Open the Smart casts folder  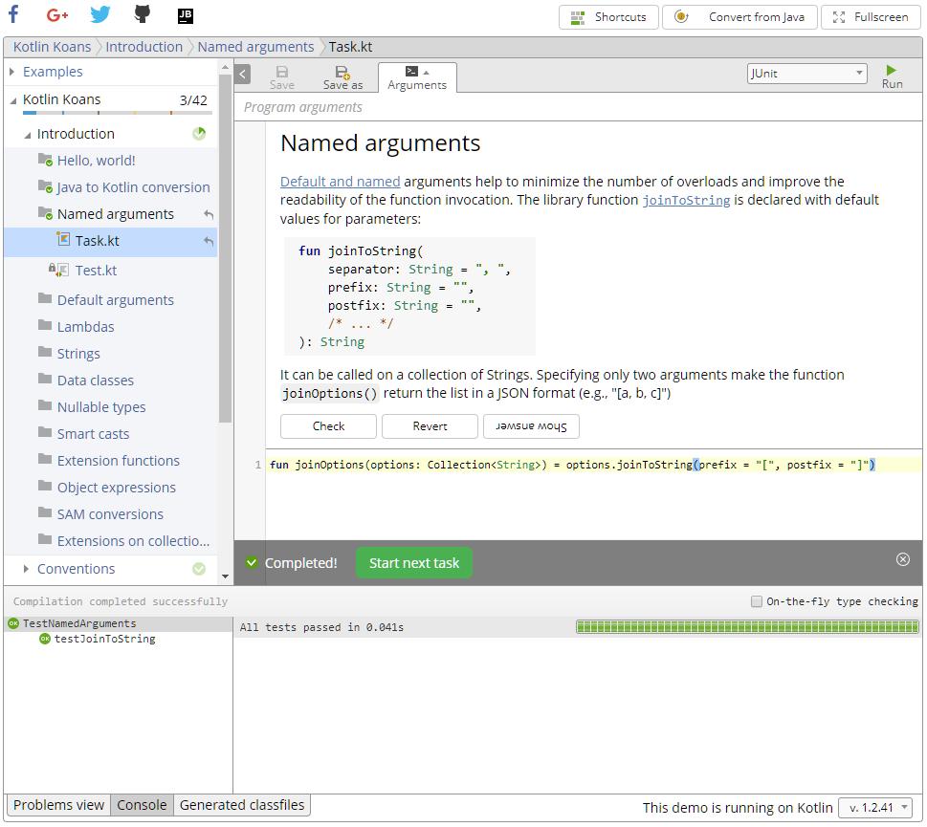point(93,434)
